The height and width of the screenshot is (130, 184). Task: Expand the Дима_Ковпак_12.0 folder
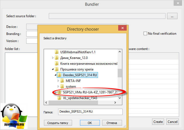pos(53,58)
